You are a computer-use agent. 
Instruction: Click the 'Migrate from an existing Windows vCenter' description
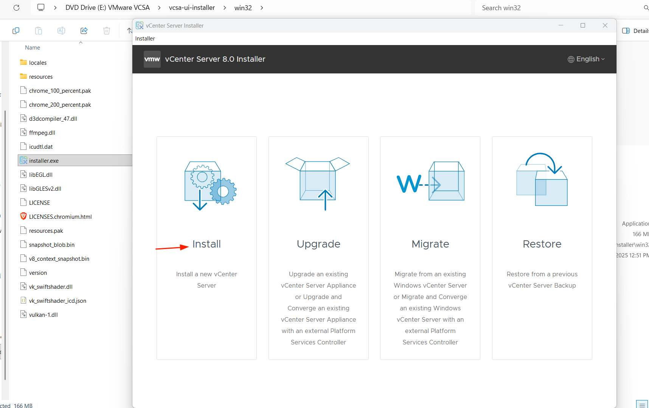click(x=430, y=308)
